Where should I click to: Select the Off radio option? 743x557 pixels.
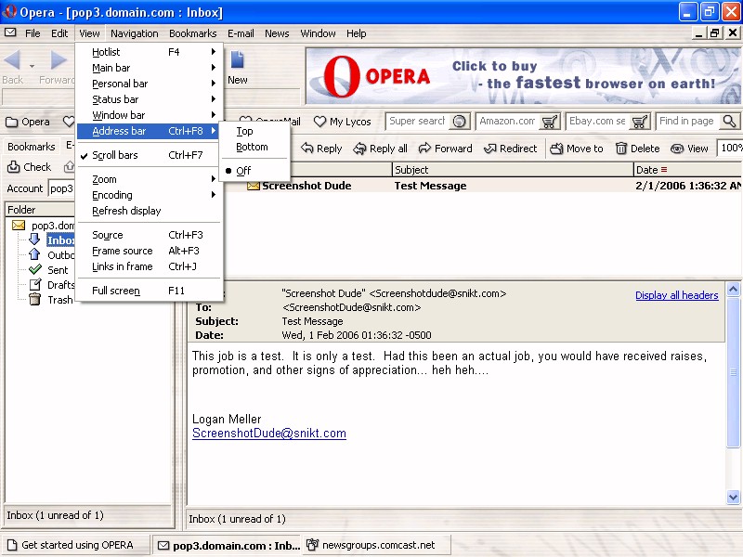pyautogui.click(x=243, y=171)
